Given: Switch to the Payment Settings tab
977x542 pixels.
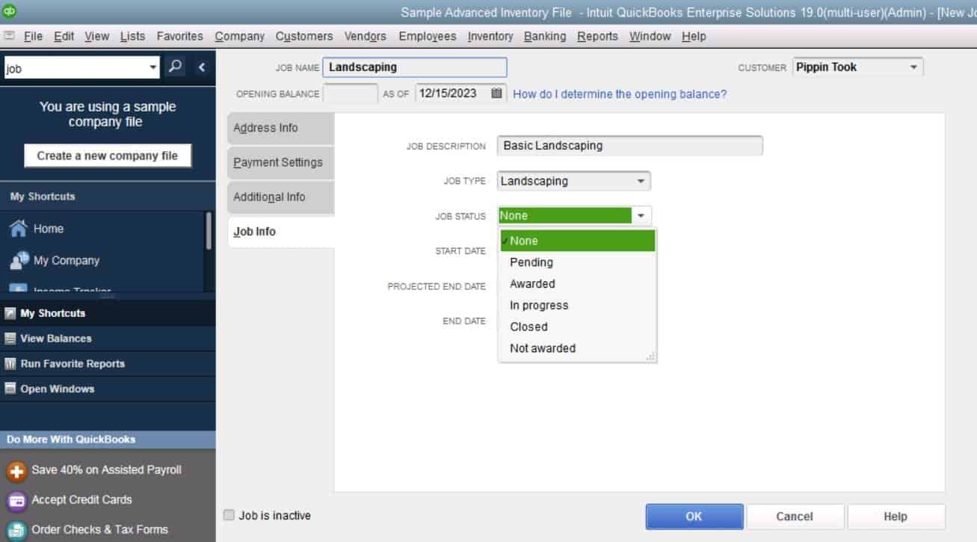Looking at the screenshot, I should pos(280,163).
